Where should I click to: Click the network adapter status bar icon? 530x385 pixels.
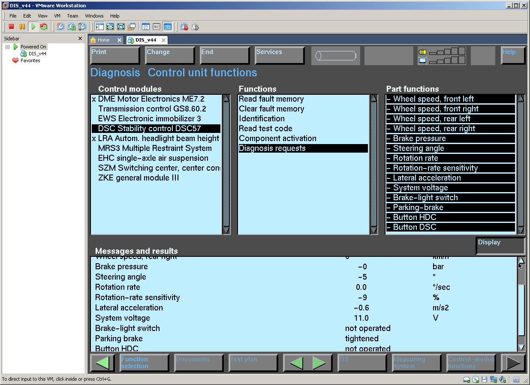[x=494, y=379]
